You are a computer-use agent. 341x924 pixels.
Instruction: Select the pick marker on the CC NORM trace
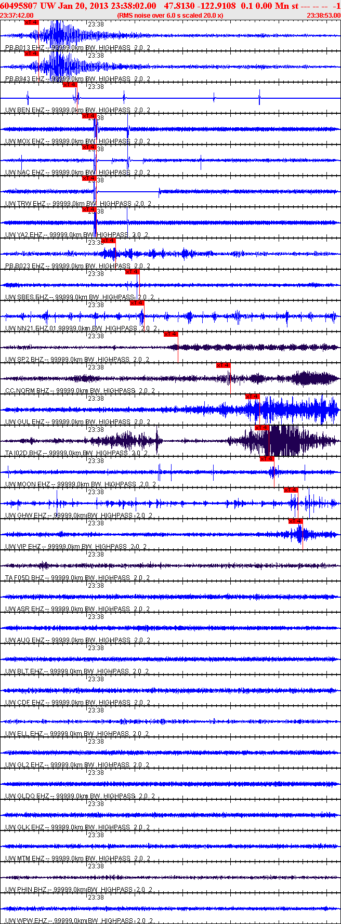click(x=224, y=365)
